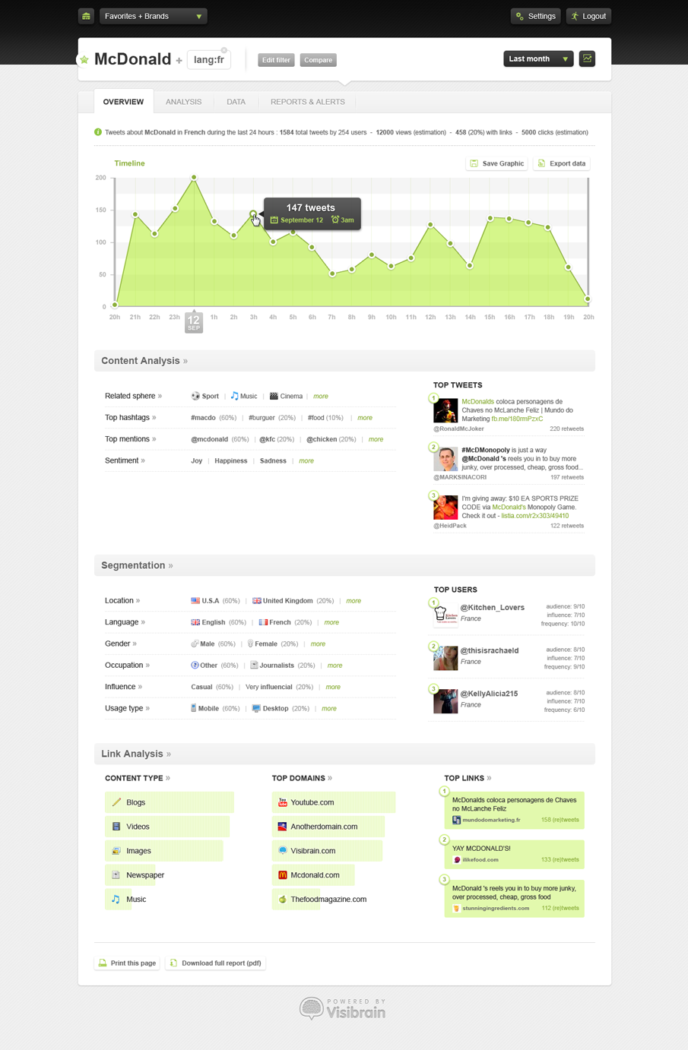Screen dimensions: 688x1050
Task: Expand Top hashtags row
Action: click(130, 417)
